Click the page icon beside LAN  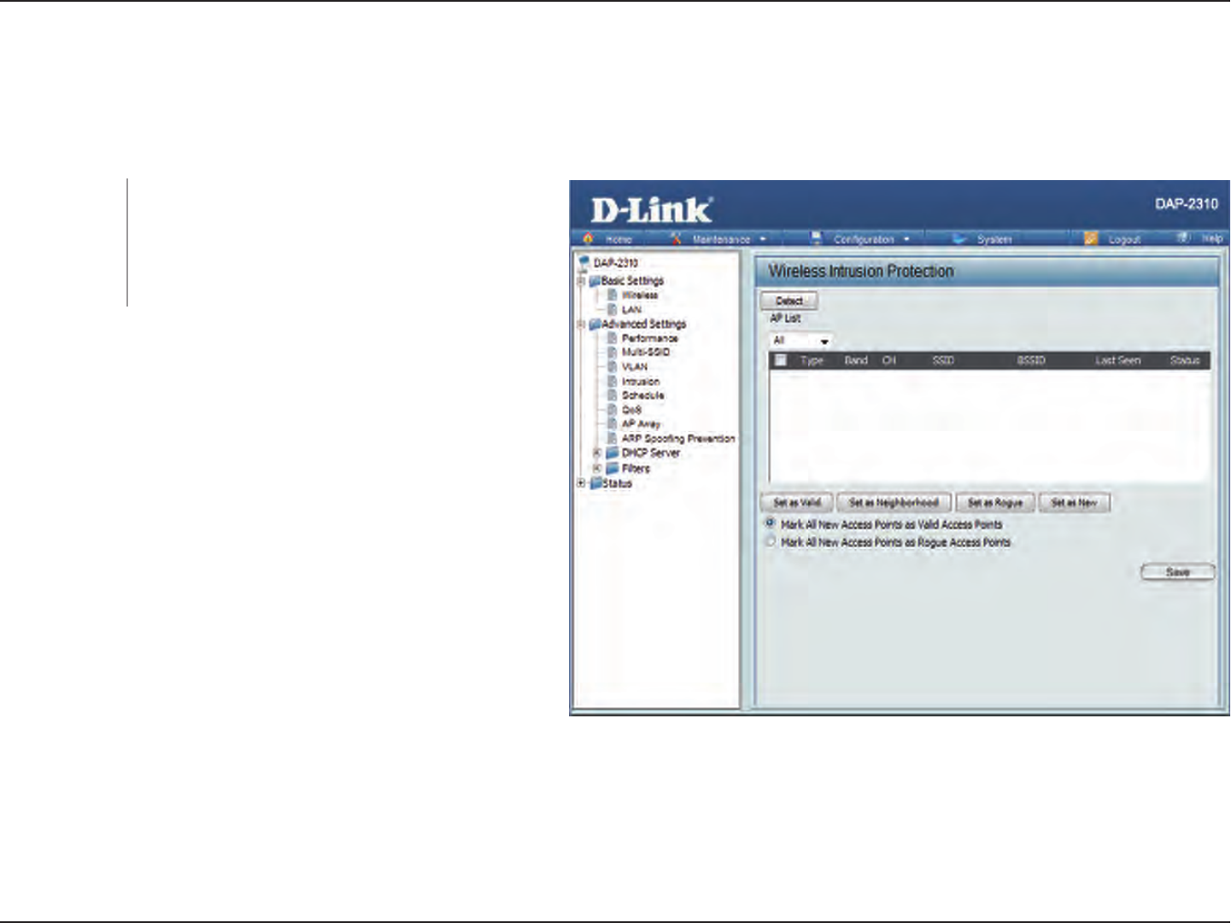click(612, 309)
